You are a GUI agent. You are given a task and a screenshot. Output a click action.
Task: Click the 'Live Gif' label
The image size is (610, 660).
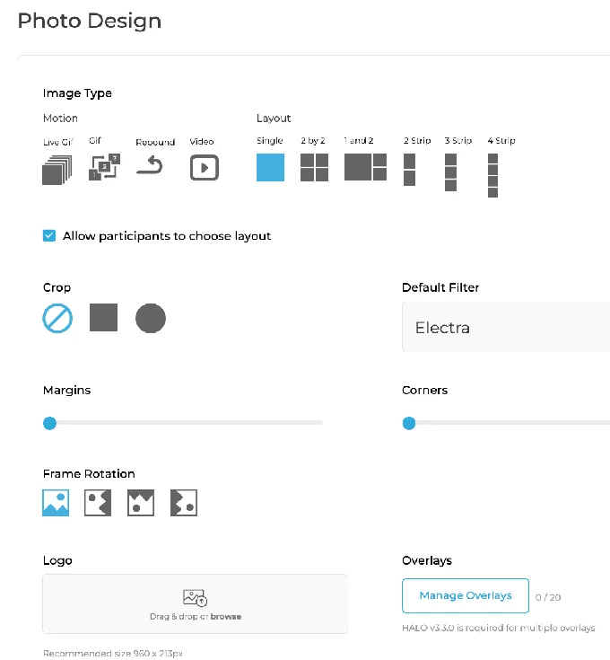tap(58, 142)
